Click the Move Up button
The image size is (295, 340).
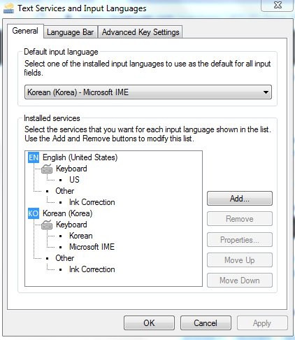[240, 260]
